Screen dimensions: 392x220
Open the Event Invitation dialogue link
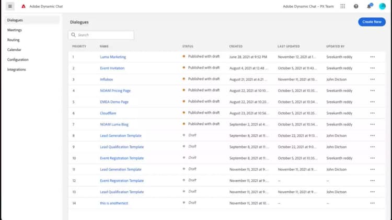[x=112, y=68]
